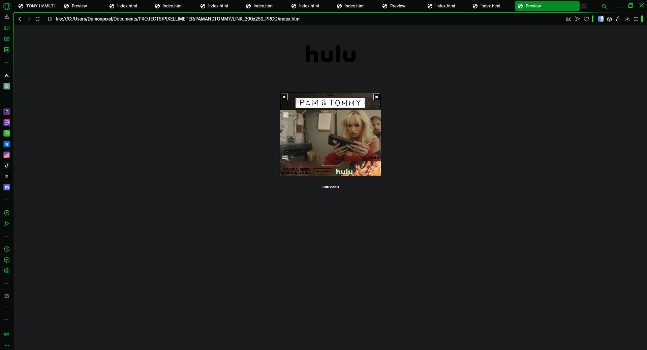Open Easy Setup sliders icon

[636, 19]
